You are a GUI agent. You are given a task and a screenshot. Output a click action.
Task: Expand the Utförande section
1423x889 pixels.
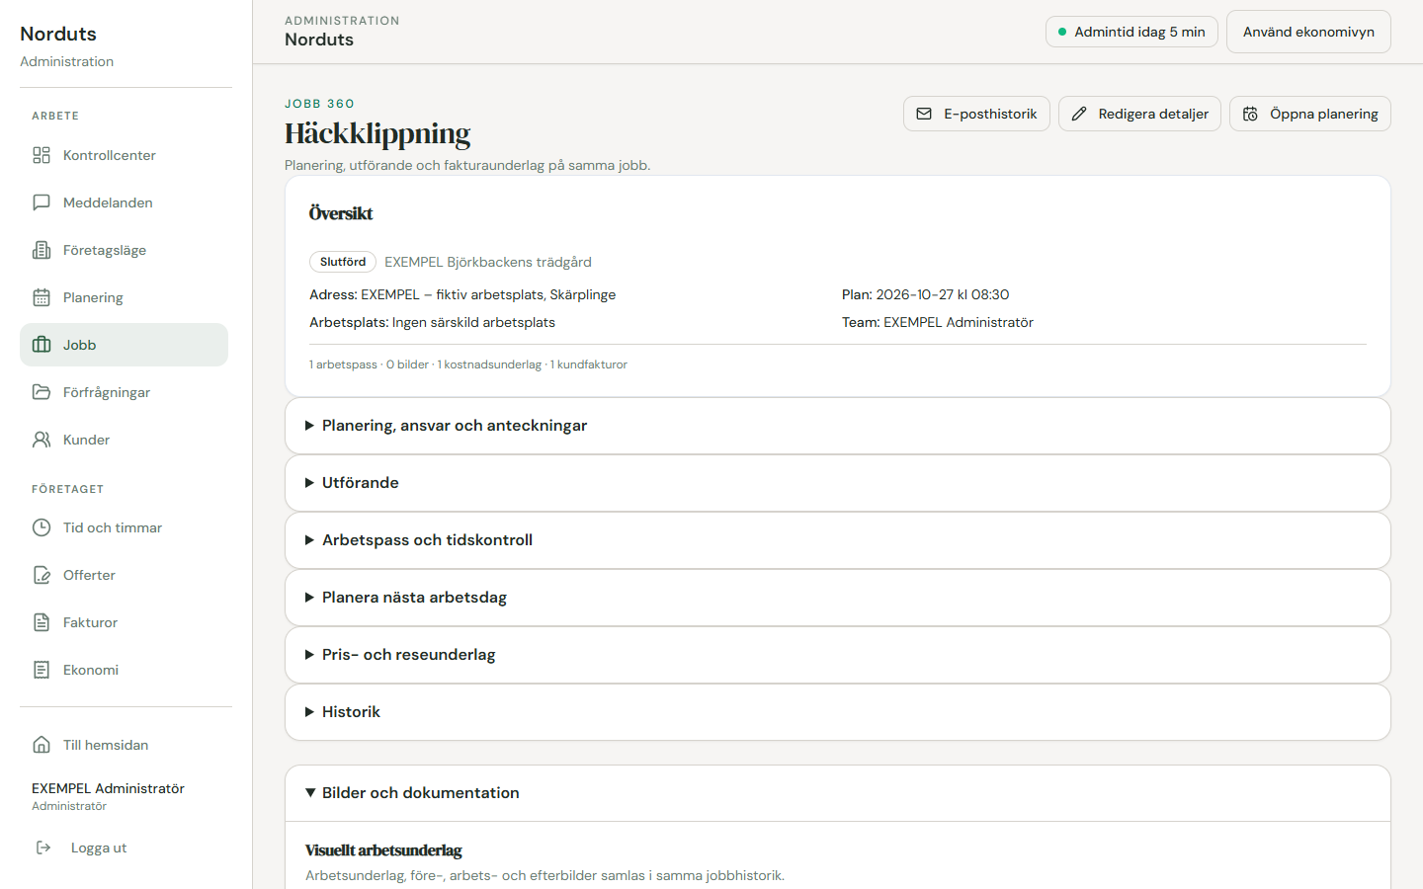pyautogui.click(x=838, y=483)
